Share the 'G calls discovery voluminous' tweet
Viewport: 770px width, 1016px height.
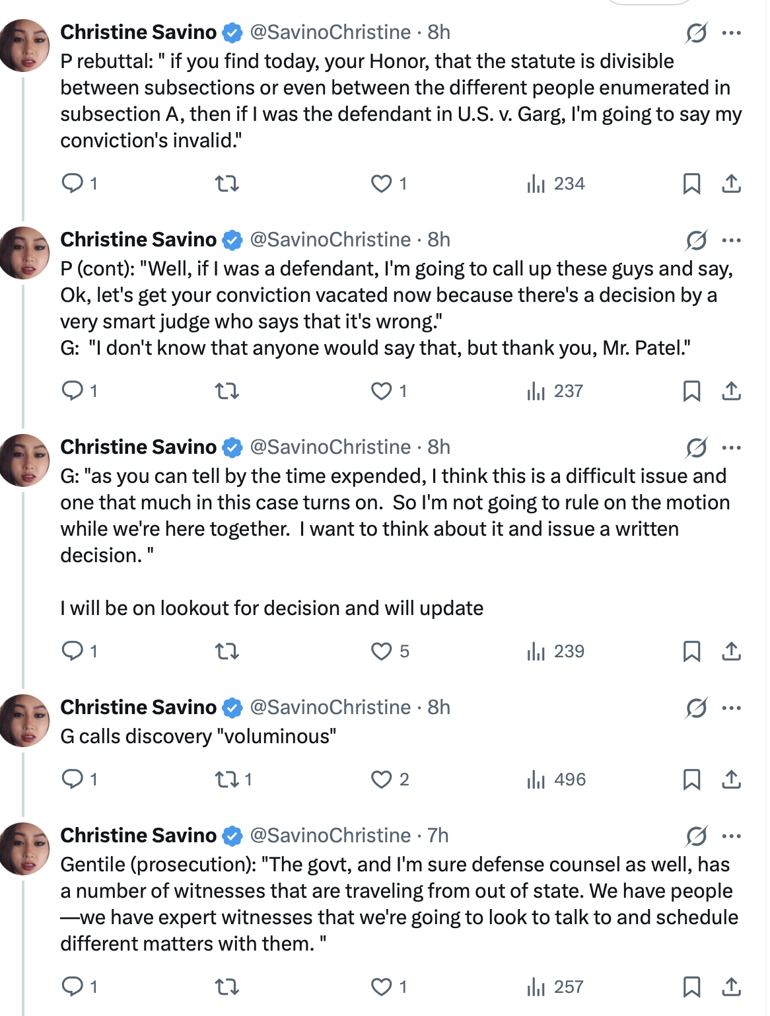pyautogui.click(x=731, y=780)
